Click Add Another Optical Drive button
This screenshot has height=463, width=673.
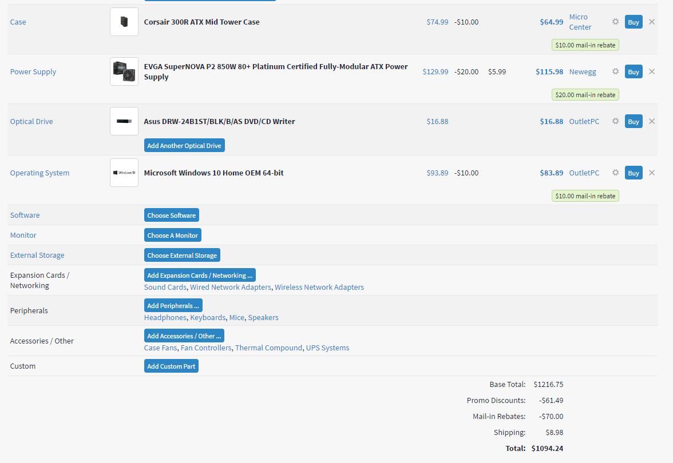[184, 145]
